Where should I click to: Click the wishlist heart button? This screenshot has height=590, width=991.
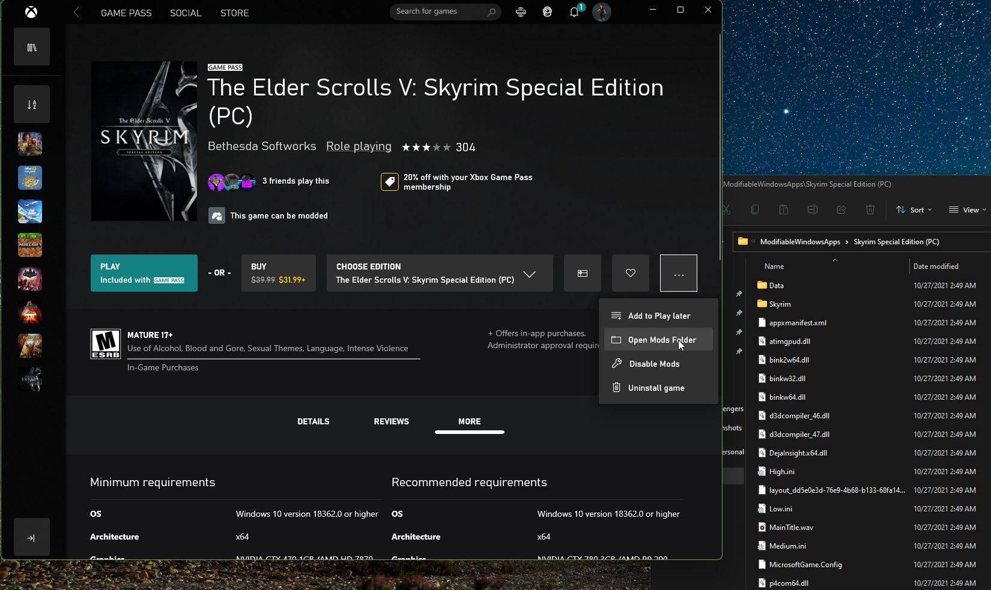point(630,273)
